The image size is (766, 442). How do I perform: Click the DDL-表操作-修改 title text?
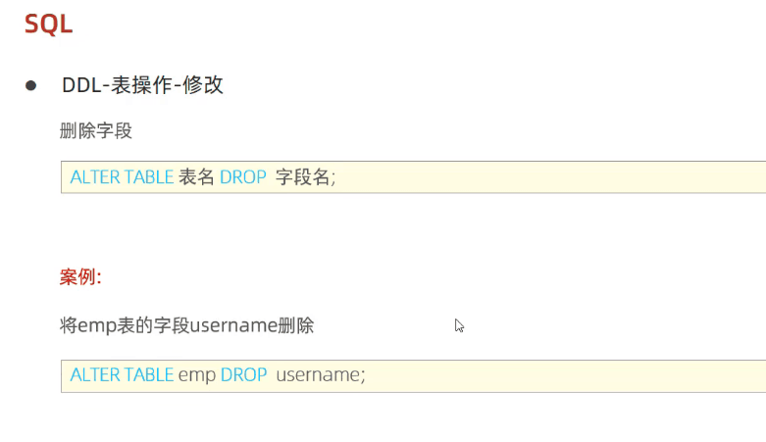point(142,85)
